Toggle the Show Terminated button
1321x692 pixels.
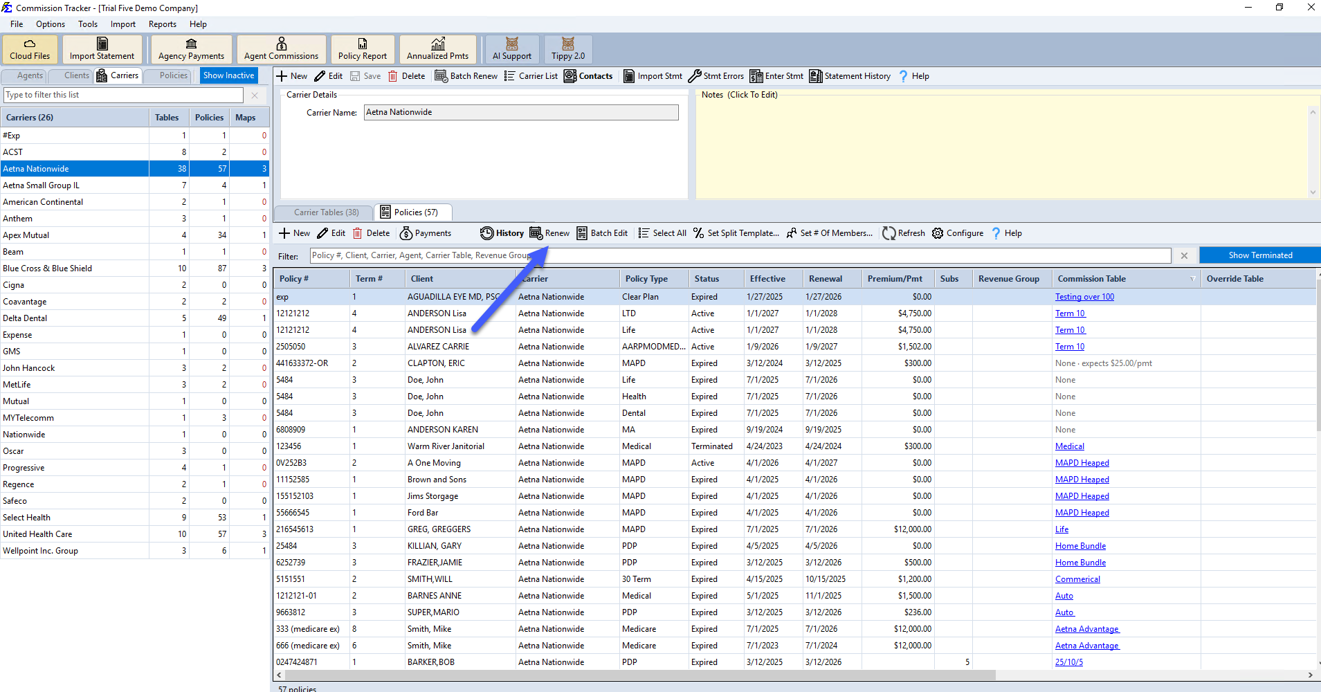1259,255
